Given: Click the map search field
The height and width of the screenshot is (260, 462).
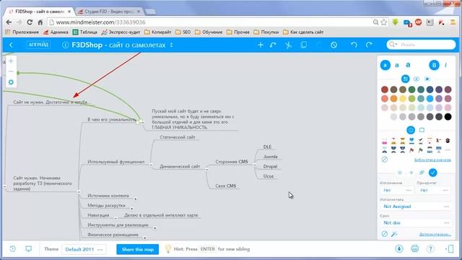Looking at the screenshot, I should click(x=421, y=45).
